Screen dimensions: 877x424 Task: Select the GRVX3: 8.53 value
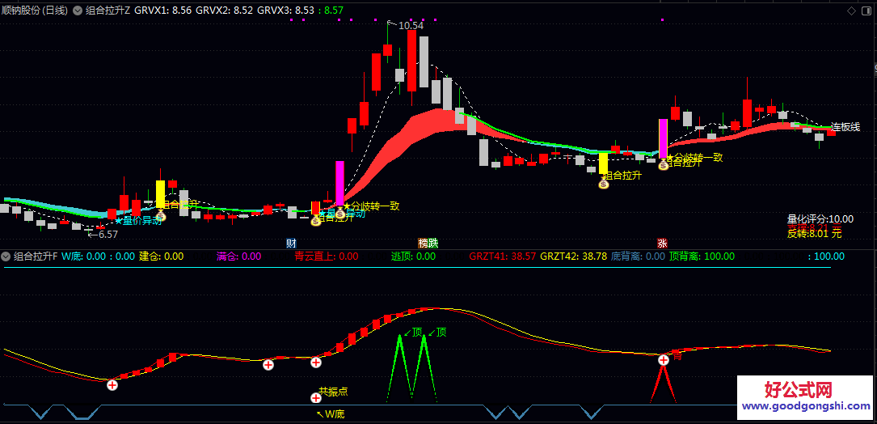pos(285,10)
